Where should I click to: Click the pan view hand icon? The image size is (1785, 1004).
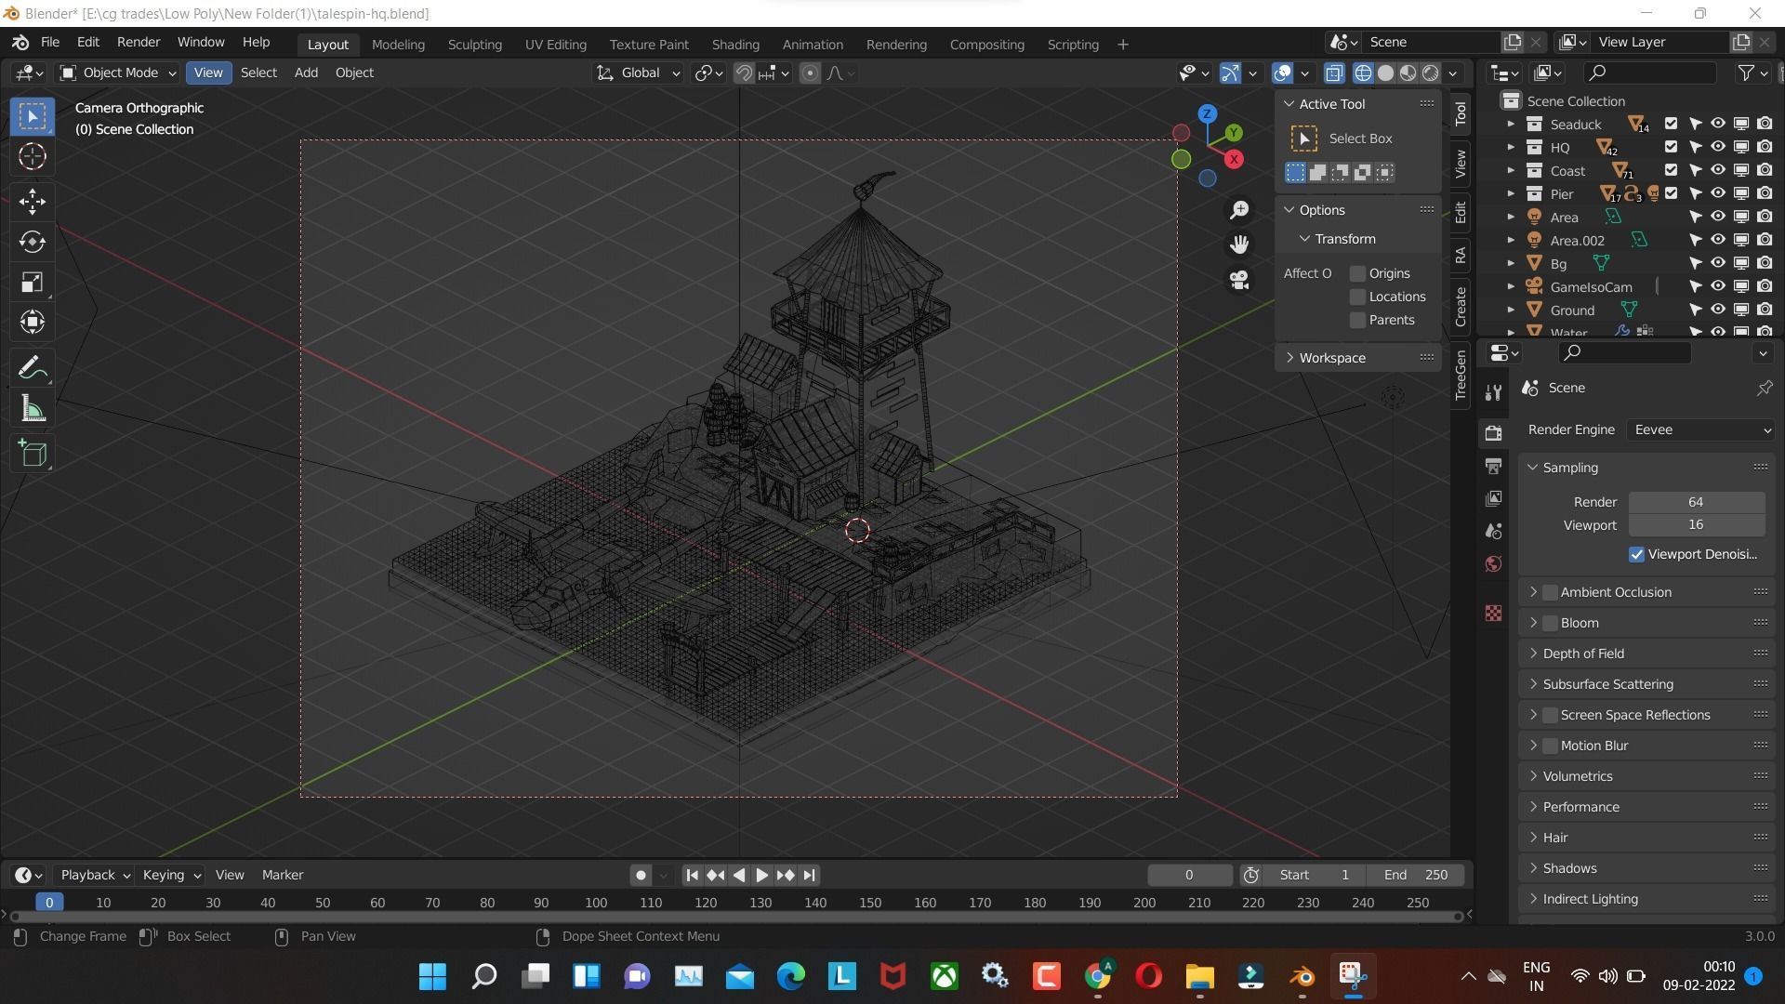click(1239, 244)
